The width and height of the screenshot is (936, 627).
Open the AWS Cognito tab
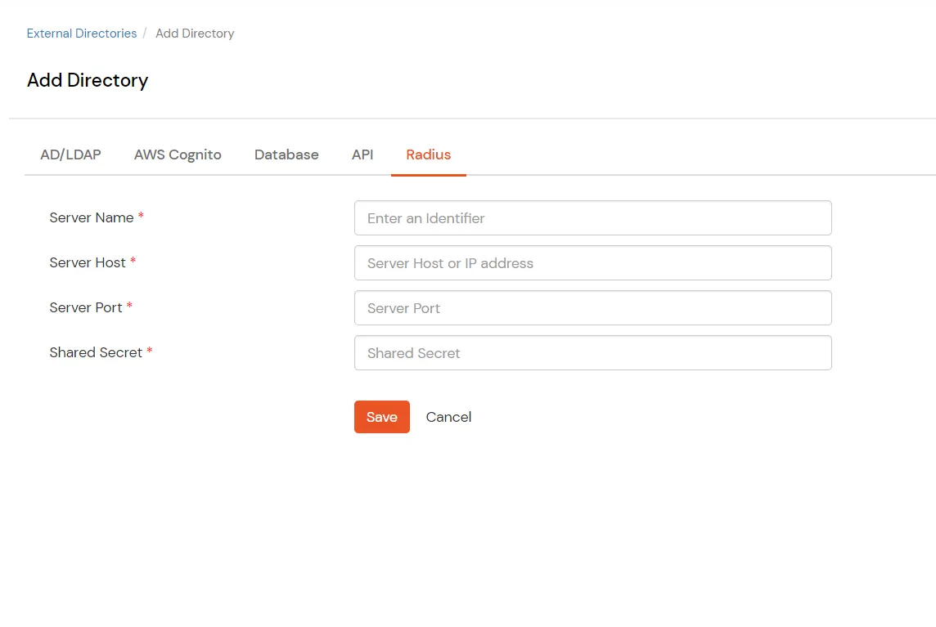(178, 155)
